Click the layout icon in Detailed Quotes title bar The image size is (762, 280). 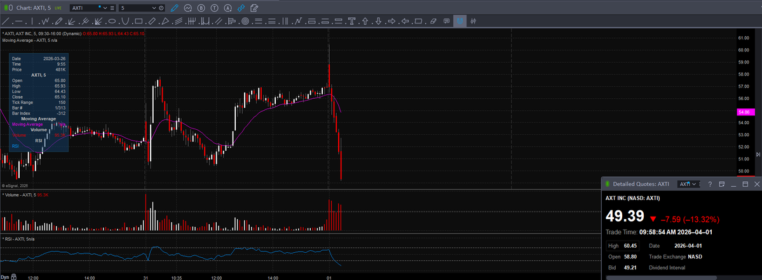(722, 184)
